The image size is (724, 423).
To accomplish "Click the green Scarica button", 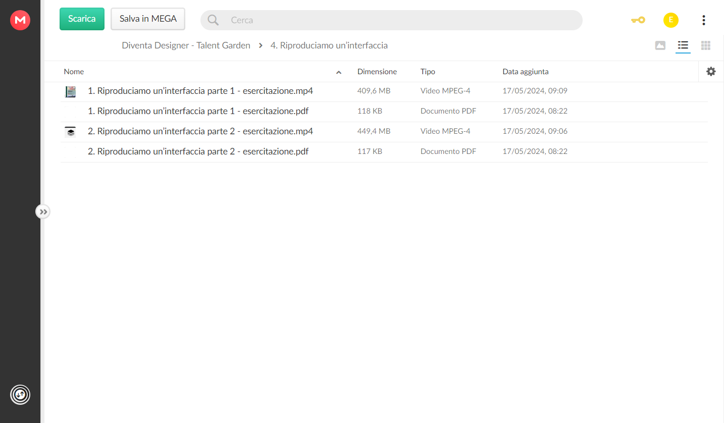I will coord(82,19).
